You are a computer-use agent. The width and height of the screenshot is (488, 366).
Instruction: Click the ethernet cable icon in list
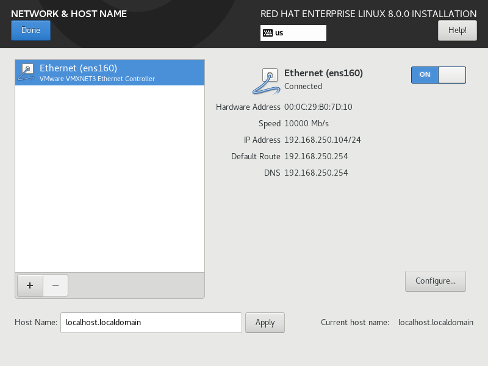tap(26, 72)
